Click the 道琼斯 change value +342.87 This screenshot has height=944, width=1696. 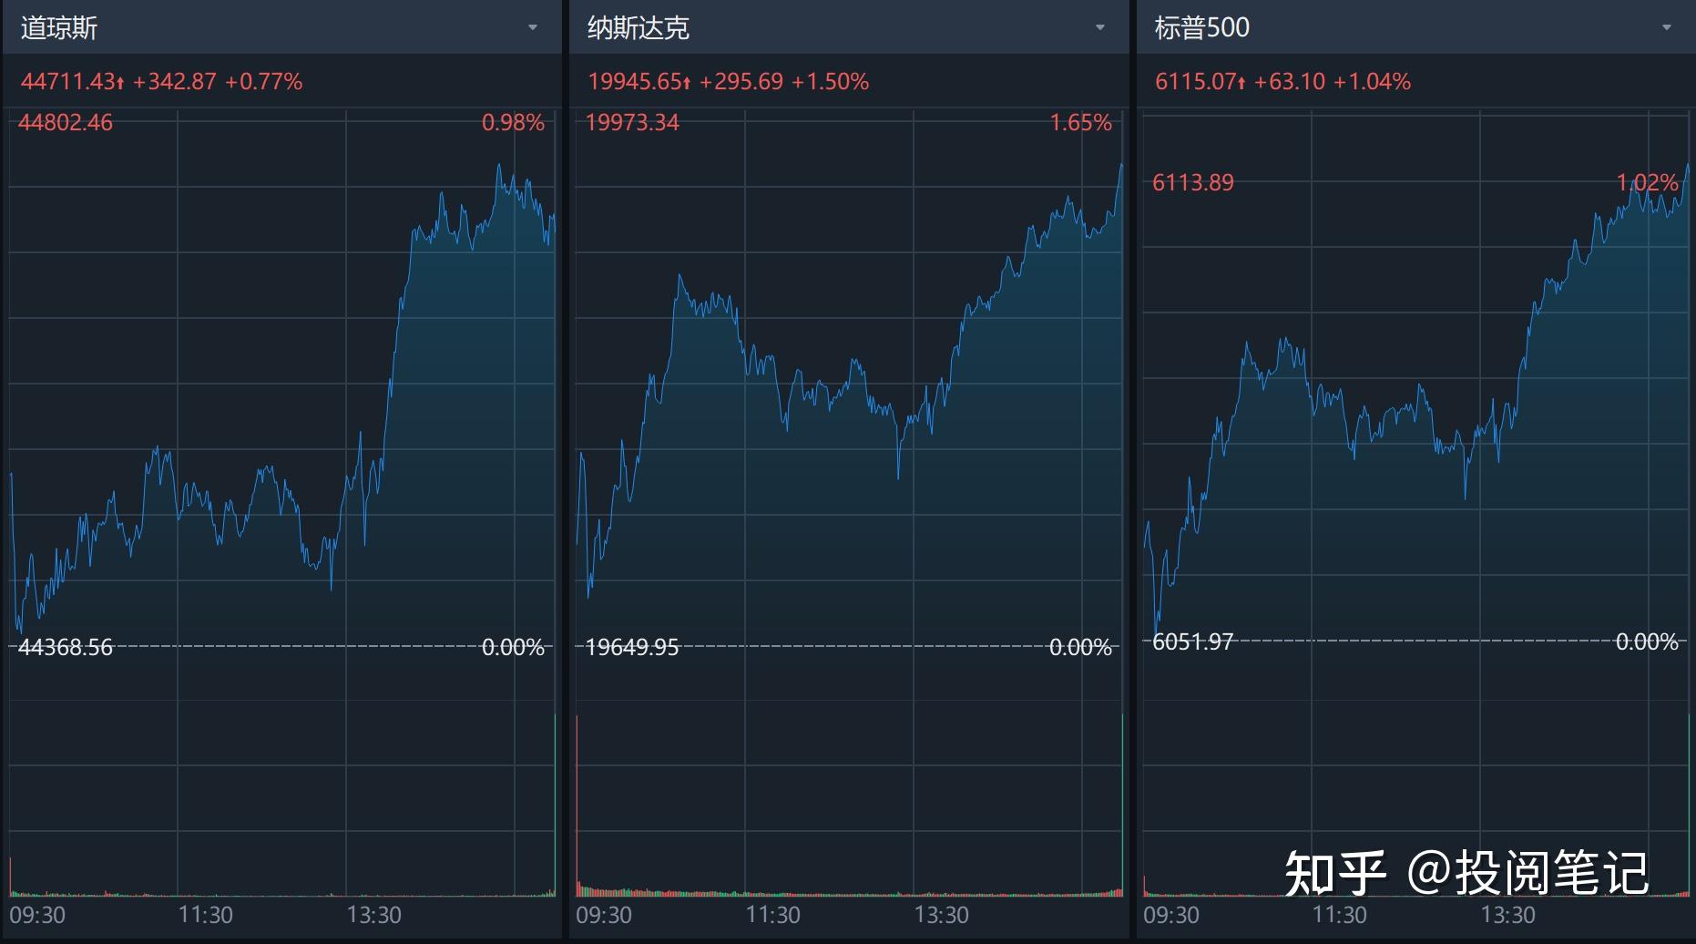tap(175, 82)
